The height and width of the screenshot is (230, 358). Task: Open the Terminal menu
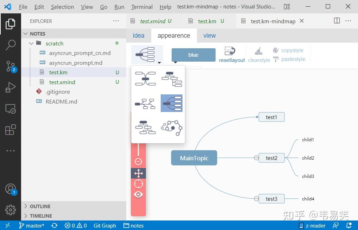[x=142, y=7]
